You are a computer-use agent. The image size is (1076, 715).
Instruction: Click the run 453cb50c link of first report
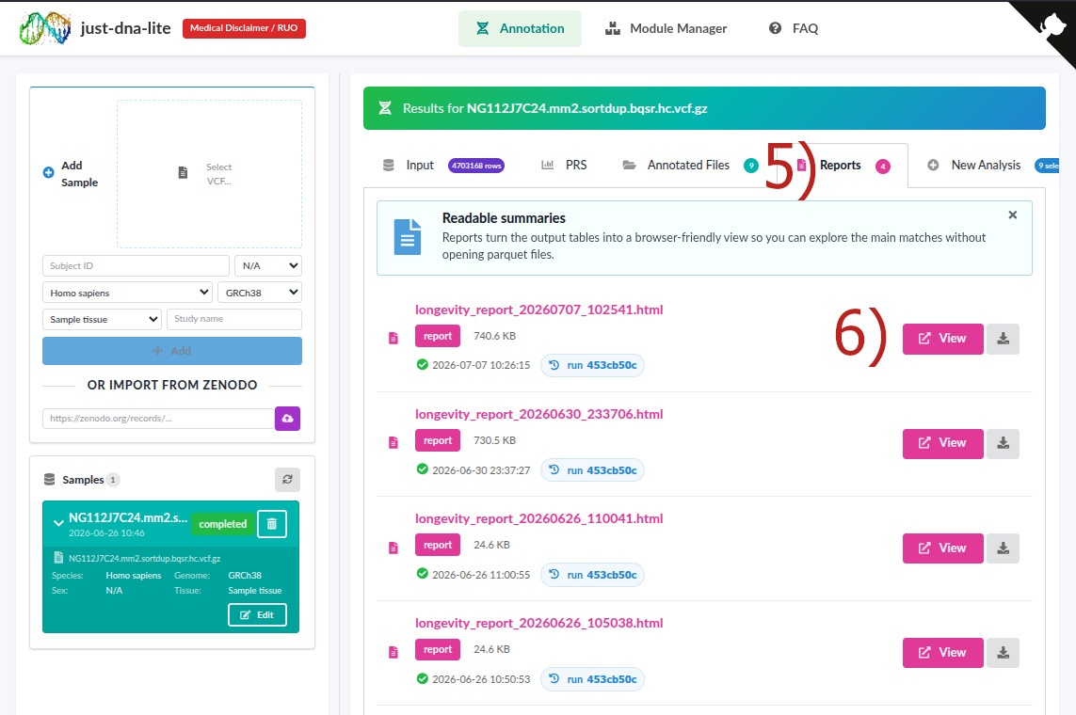593,365
